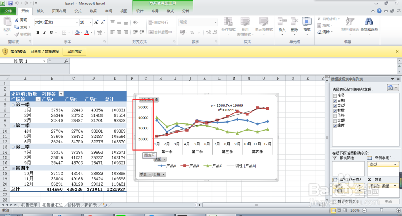
Task: Toggle Underline formatting
Action: click(x=51, y=32)
